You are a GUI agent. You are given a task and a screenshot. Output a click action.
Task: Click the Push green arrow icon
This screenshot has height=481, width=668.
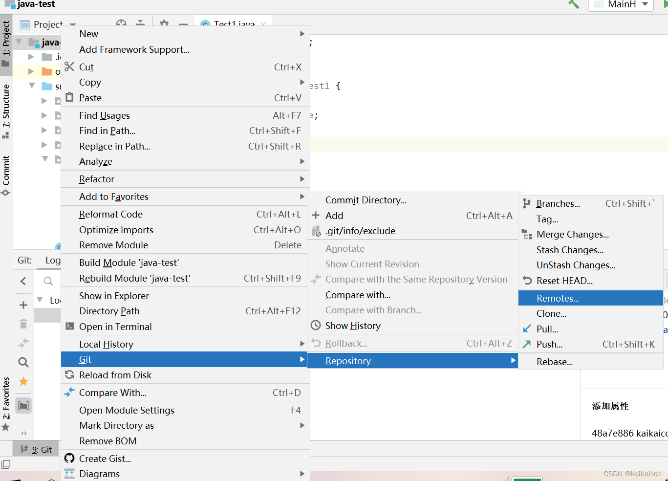(x=527, y=344)
